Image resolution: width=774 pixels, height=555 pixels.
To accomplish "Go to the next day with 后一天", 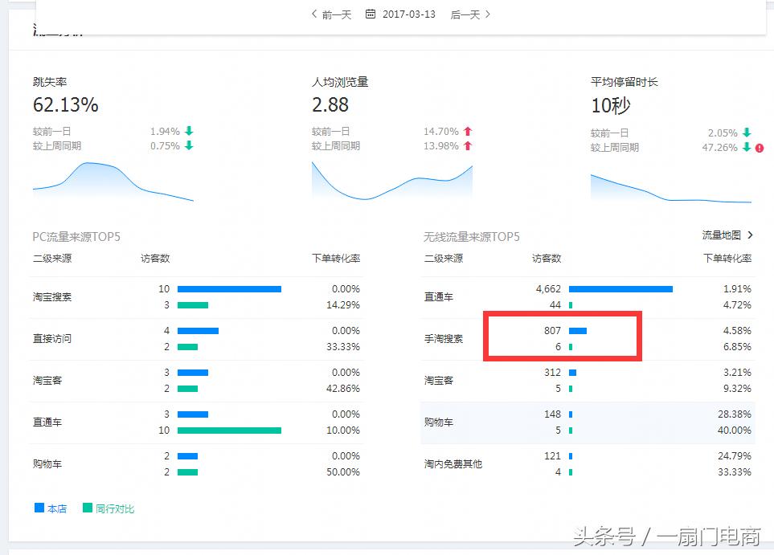I will coord(468,14).
